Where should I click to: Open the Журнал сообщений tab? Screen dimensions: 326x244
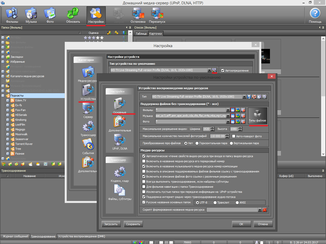15,236
